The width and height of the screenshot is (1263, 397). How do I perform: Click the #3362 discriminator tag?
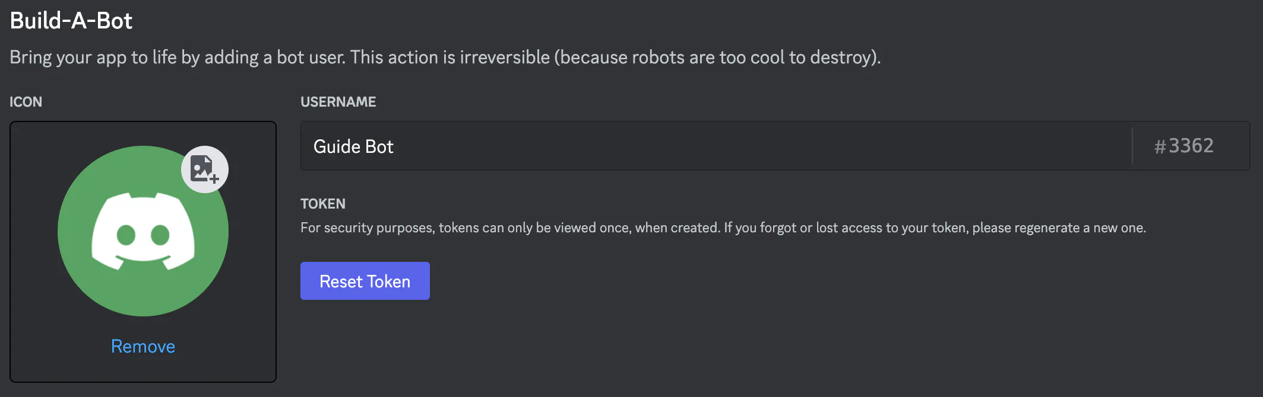[1185, 146]
